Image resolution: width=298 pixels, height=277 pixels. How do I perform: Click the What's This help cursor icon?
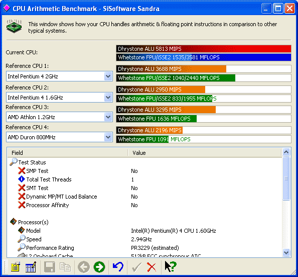(171, 266)
